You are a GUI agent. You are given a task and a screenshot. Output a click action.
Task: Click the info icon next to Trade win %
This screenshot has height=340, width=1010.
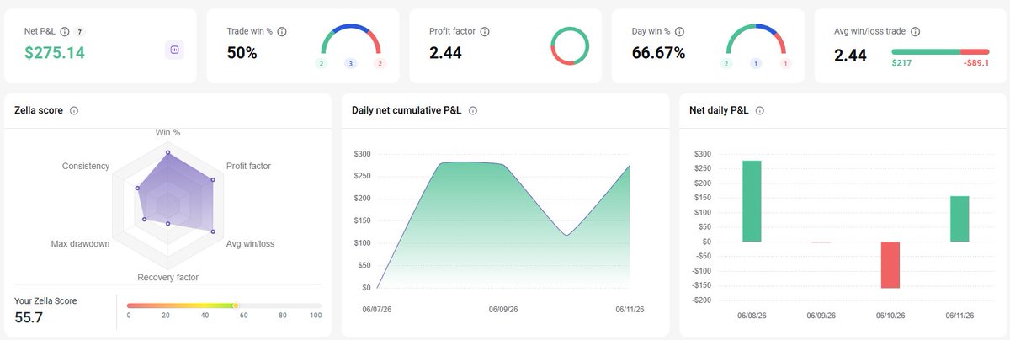tap(282, 31)
